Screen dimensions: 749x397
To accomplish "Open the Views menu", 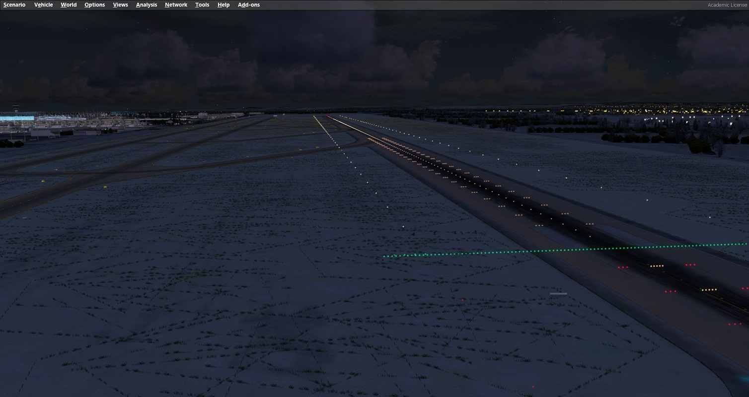I will (x=120, y=5).
